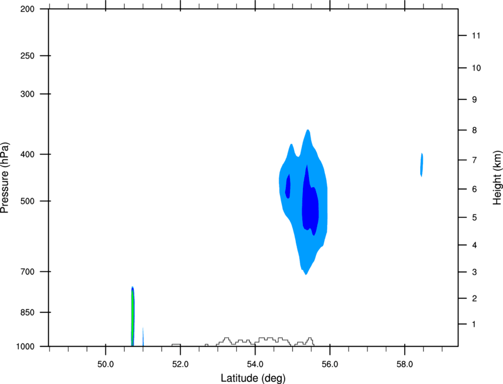Pick the 4 km height label
503x384 pixels.
click(475, 245)
